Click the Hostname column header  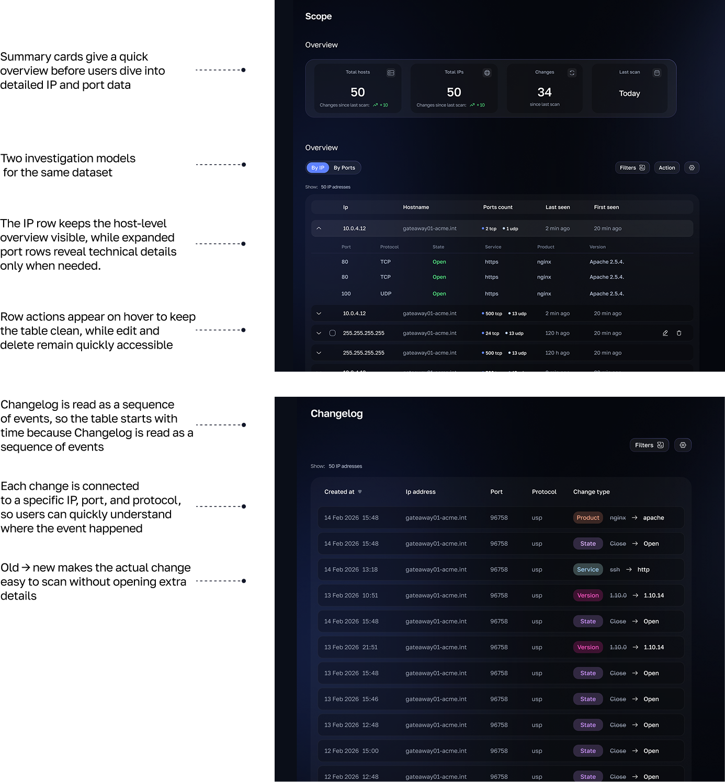tap(416, 208)
